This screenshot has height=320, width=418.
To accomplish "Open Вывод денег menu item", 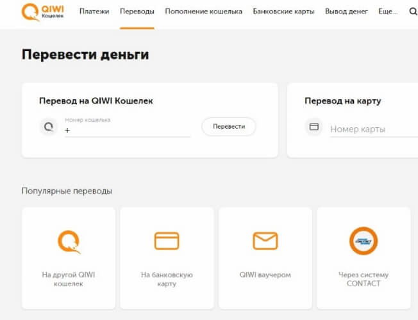I will tap(347, 12).
